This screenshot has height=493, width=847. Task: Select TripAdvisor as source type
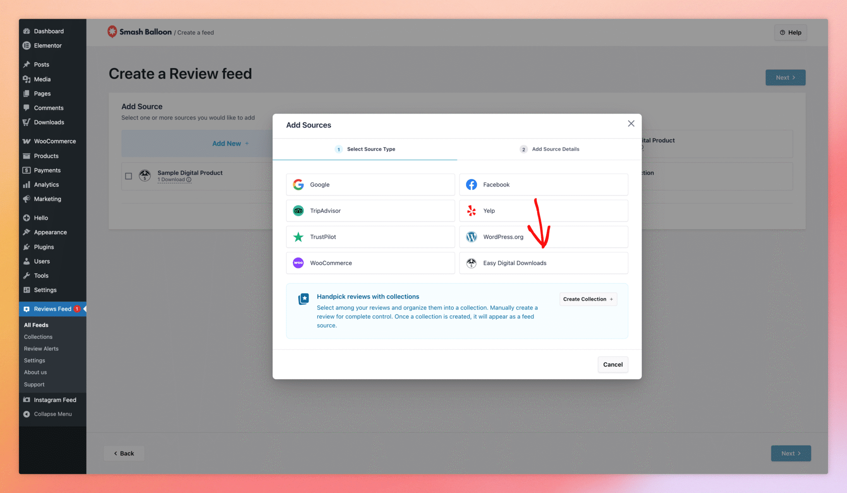370,211
